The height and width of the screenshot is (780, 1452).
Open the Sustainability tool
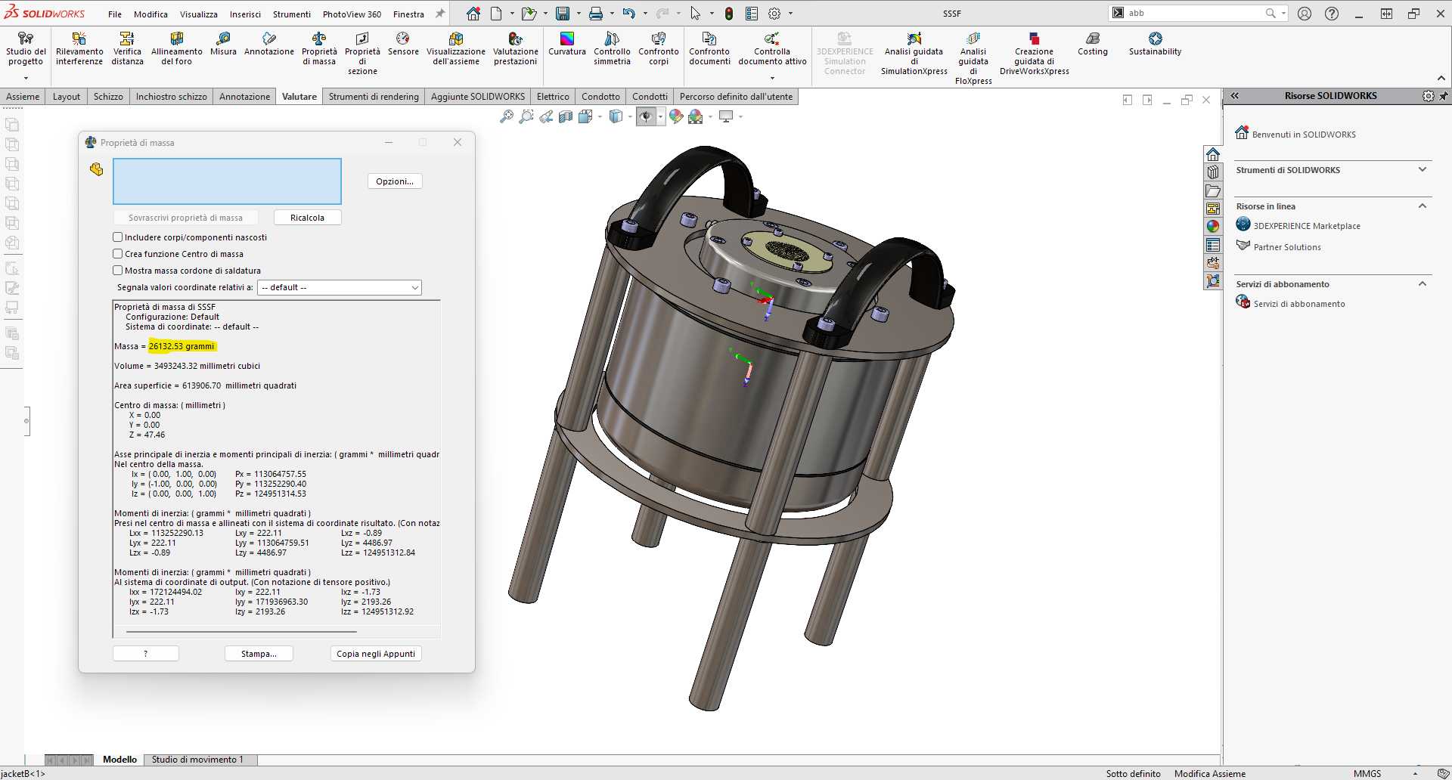(1155, 44)
